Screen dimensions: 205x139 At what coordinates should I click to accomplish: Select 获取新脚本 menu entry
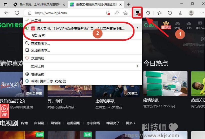[82, 44]
